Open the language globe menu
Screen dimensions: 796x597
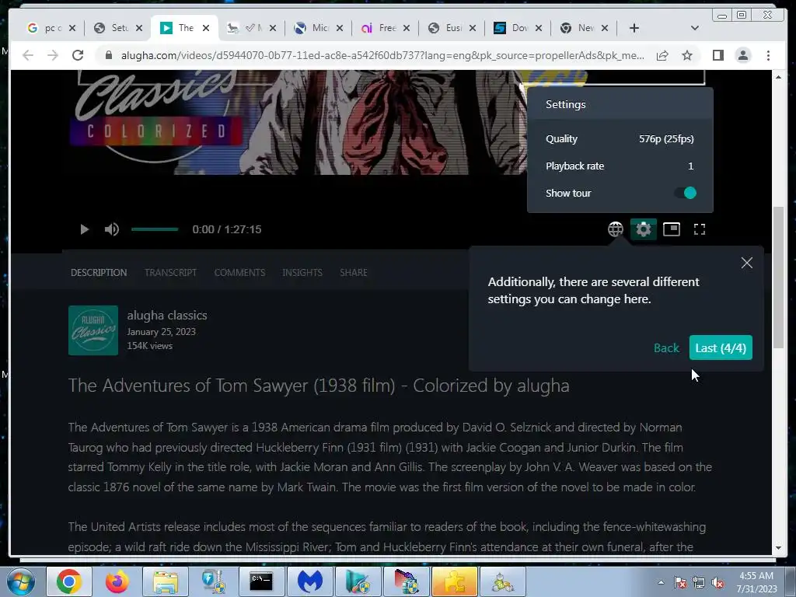coord(616,229)
